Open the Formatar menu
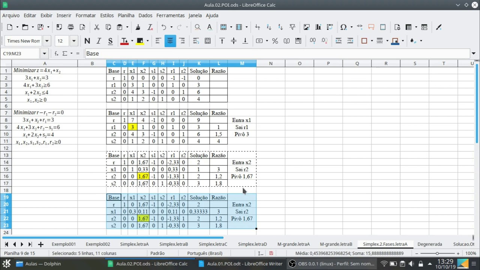Image resolution: width=480 pixels, height=270 pixels. (86, 15)
